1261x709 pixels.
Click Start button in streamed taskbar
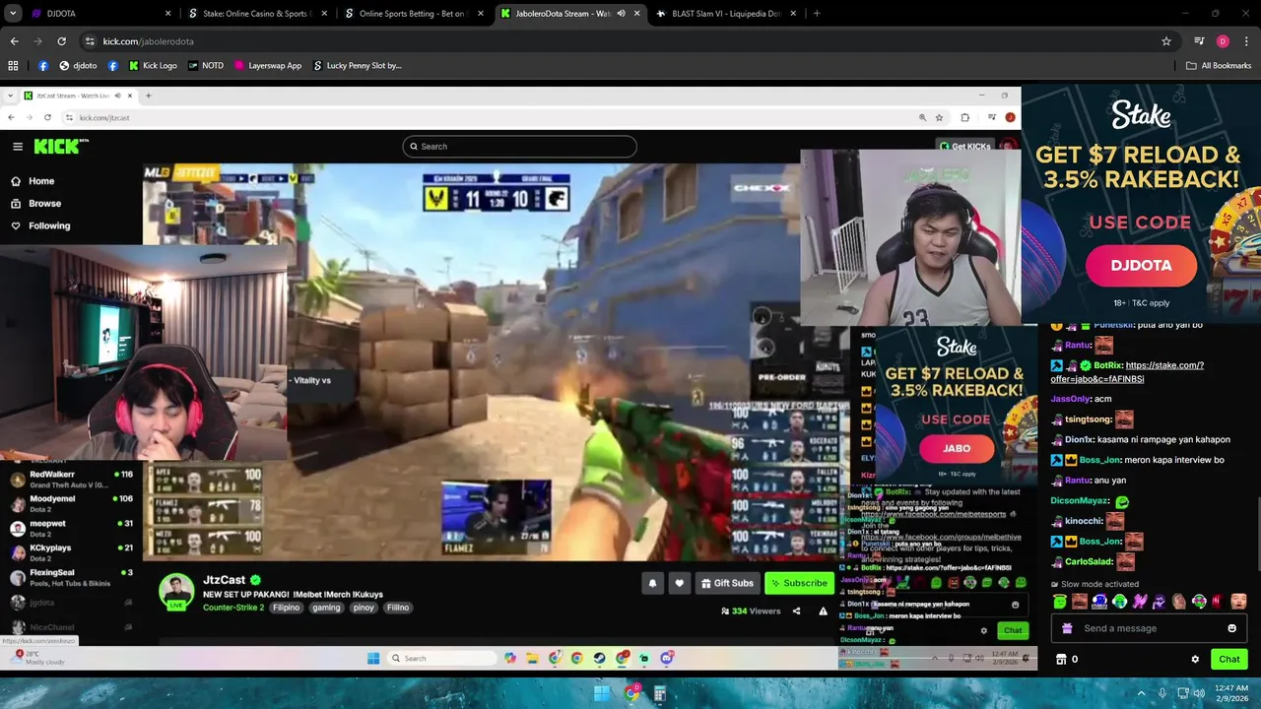coord(373,658)
